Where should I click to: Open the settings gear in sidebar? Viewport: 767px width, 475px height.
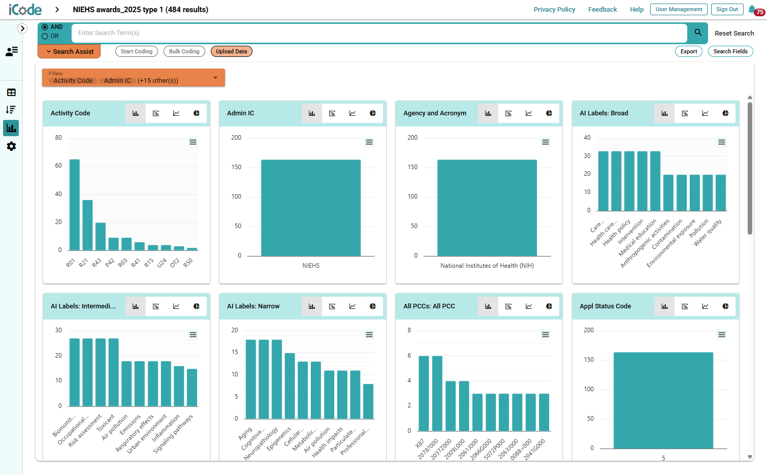pos(11,146)
